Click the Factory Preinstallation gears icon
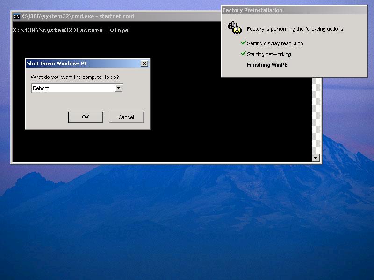Image resolution: width=374 pixels, height=280 pixels. pyautogui.click(x=235, y=28)
